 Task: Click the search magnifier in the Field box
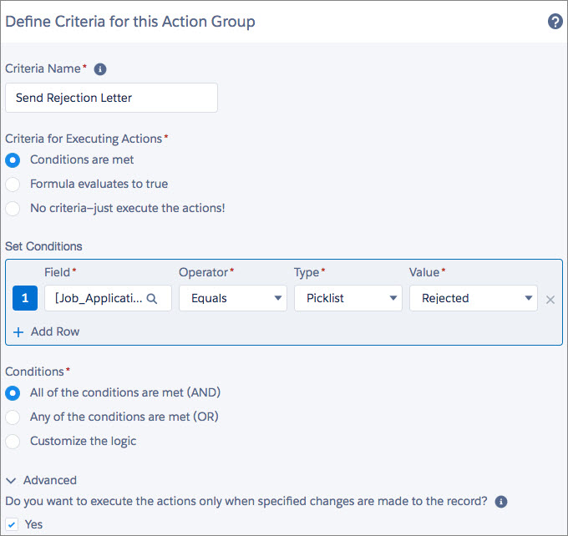(152, 298)
